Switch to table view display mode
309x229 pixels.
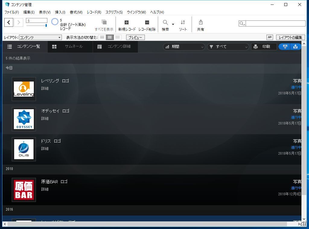click(x=118, y=37)
